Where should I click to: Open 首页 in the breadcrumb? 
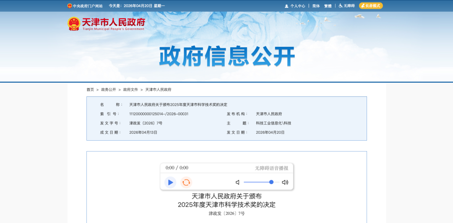coord(90,90)
